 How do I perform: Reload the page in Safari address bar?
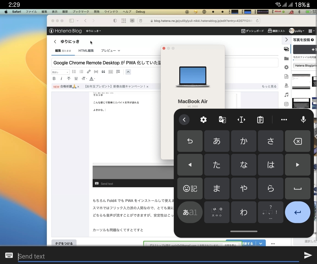coord(257,21)
